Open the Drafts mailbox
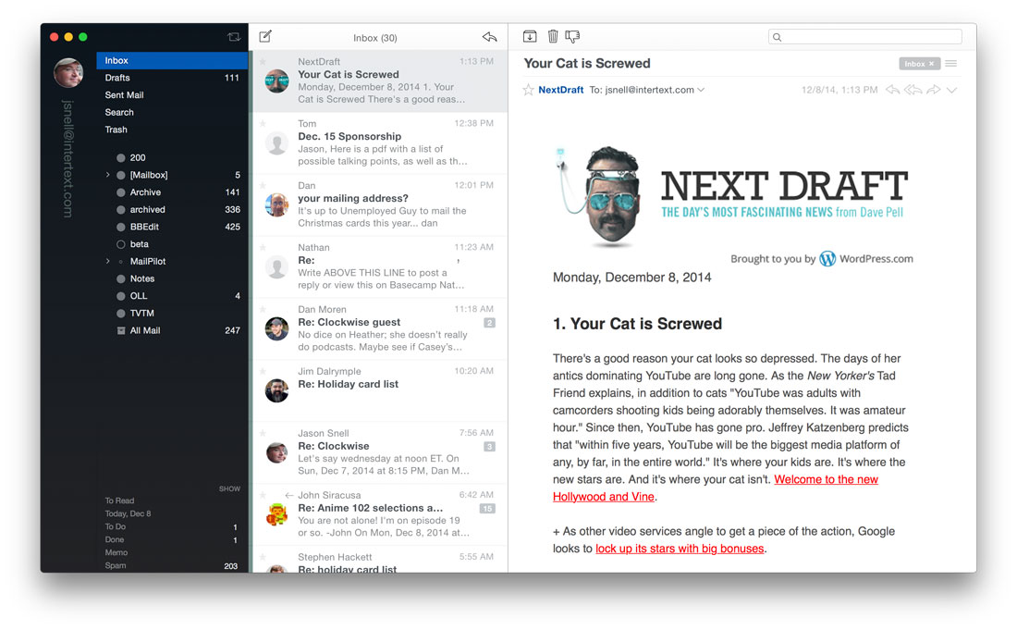 [117, 78]
